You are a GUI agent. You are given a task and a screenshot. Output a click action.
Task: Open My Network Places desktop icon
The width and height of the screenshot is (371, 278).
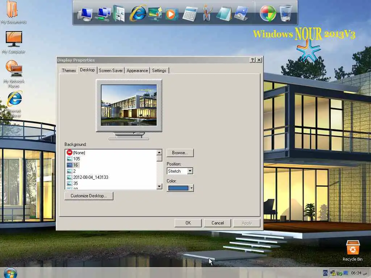point(13,74)
